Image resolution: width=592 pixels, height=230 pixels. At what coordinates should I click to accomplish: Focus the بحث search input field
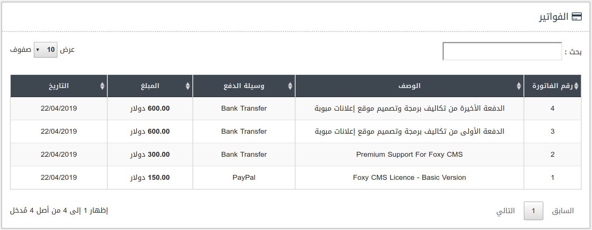coord(502,51)
